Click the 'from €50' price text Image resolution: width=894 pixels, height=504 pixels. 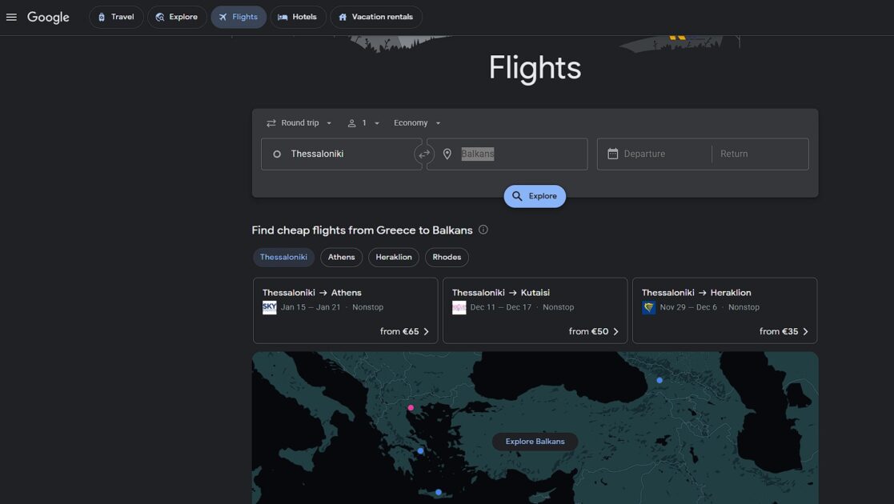click(588, 331)
